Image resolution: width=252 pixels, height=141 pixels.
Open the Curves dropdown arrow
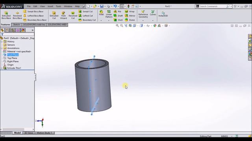pos(153,21)
